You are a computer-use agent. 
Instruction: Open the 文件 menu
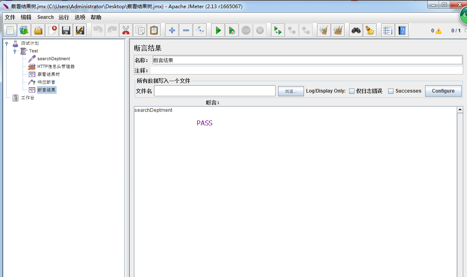[x=10, y=17]
